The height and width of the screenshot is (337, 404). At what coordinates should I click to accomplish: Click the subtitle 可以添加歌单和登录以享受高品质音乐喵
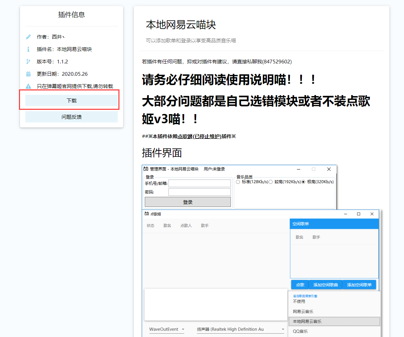click(x=191, y=41)
